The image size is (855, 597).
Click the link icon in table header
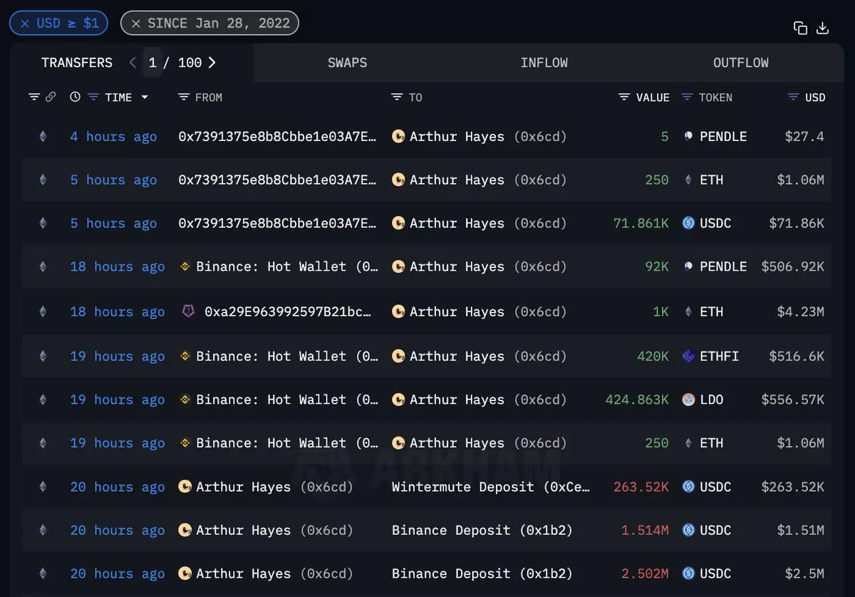click(x=51, y=97)
